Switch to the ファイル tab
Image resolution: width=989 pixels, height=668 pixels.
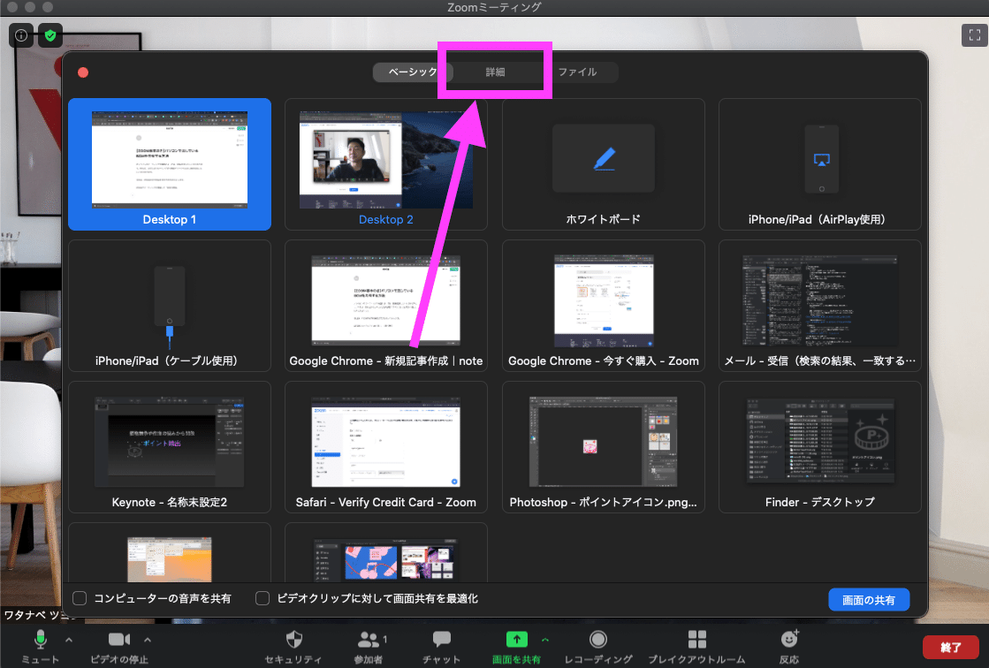[x=577, y=72]
